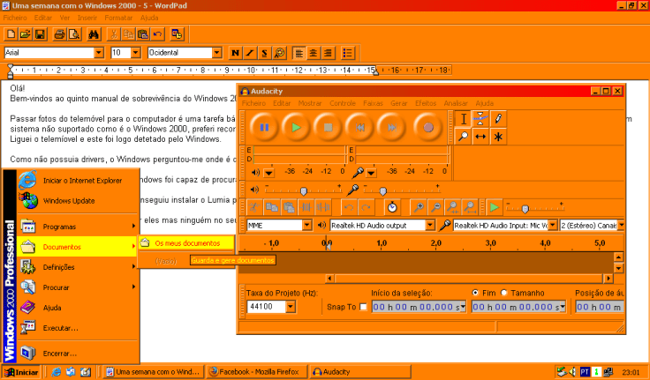Check the Snap To checkbox
The height and width of the screenshot is (380, 650).
[363, 307]
